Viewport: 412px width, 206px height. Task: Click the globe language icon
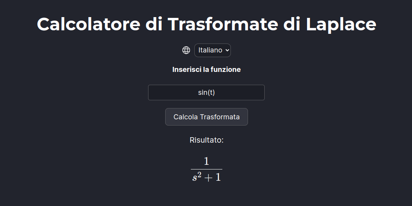(186, 50)
